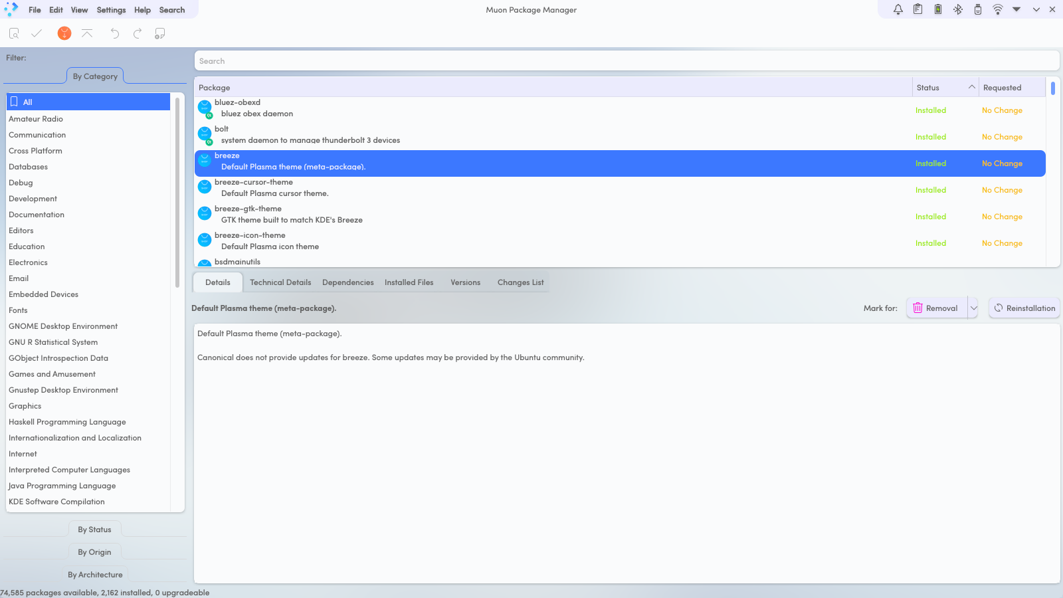Mark breeze for Reinstallation
This screenshot has height=598, width=1063.
[1024, 308]
